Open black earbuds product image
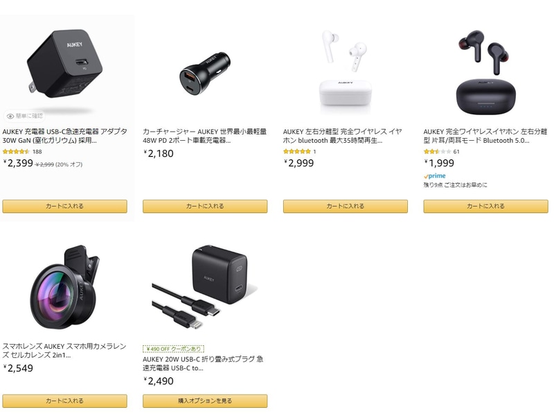 [486, 71]
